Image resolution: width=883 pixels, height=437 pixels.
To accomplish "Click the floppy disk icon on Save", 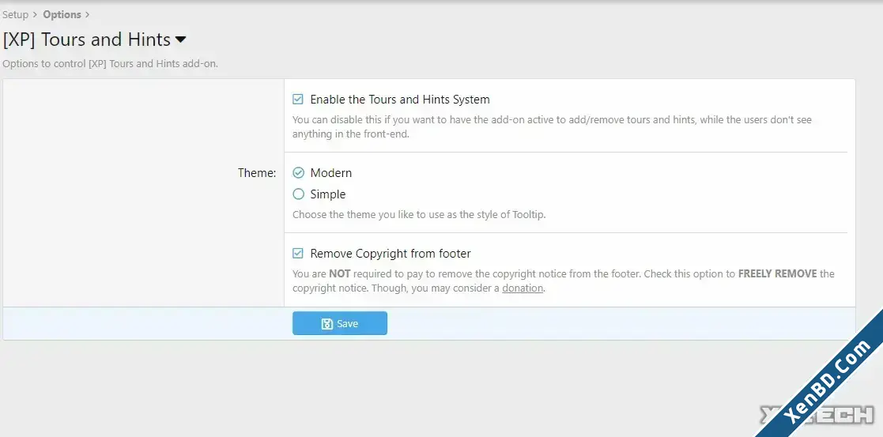I will [326, 324].
